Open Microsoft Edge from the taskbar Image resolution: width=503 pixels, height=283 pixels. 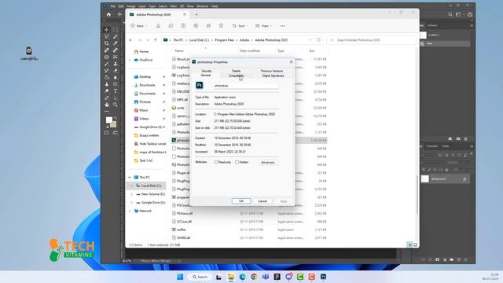[x=243, y=277]
